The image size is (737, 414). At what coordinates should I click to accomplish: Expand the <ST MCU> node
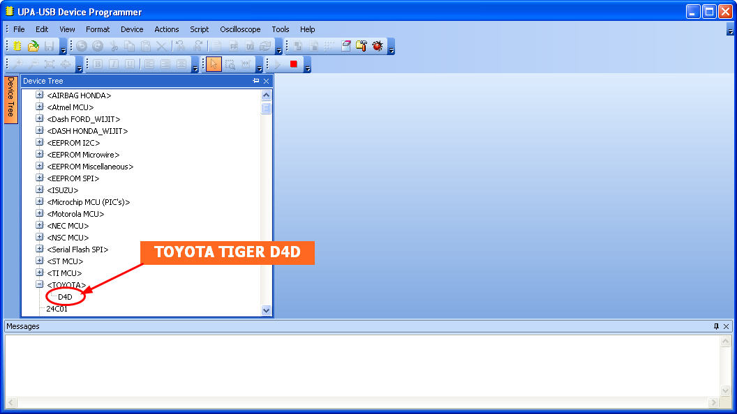coord(40,261)
